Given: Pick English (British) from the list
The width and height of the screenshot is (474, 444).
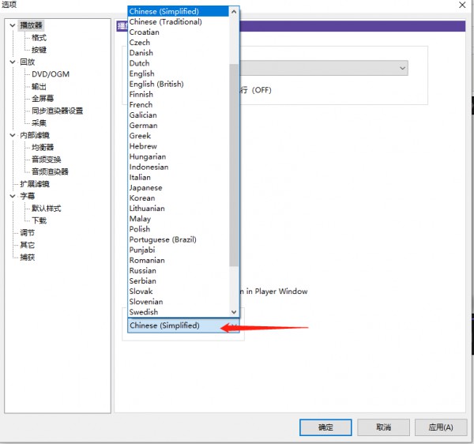Looking at the screenshot, I should pyautogui.click(x=179, y=84).
